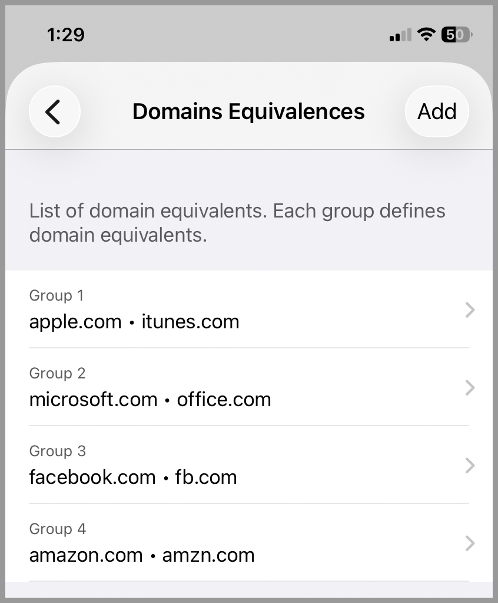
Task: Tap the Wi-Fi status icon
Action: coord(426,35)
